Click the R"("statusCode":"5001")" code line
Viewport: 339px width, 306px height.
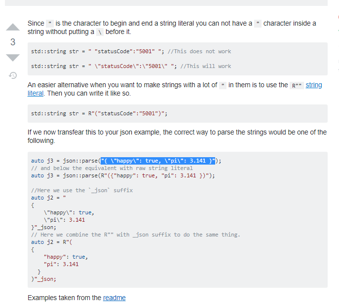[99, 113]
